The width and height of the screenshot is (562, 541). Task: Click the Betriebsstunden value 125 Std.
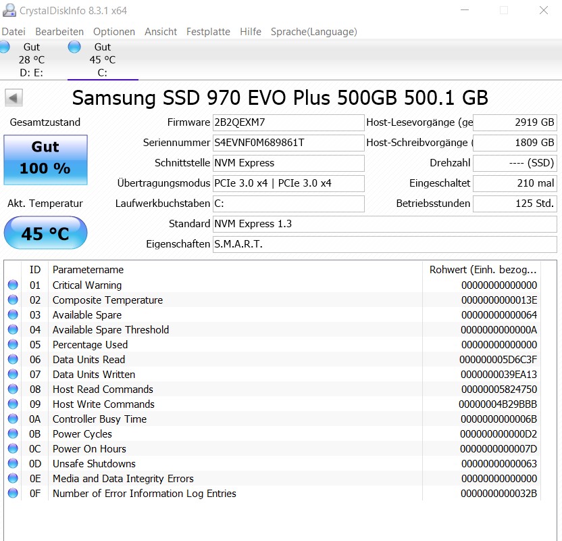tap(515, 204)
